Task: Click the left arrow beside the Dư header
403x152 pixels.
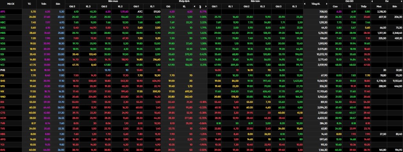Action: (372, 1)
